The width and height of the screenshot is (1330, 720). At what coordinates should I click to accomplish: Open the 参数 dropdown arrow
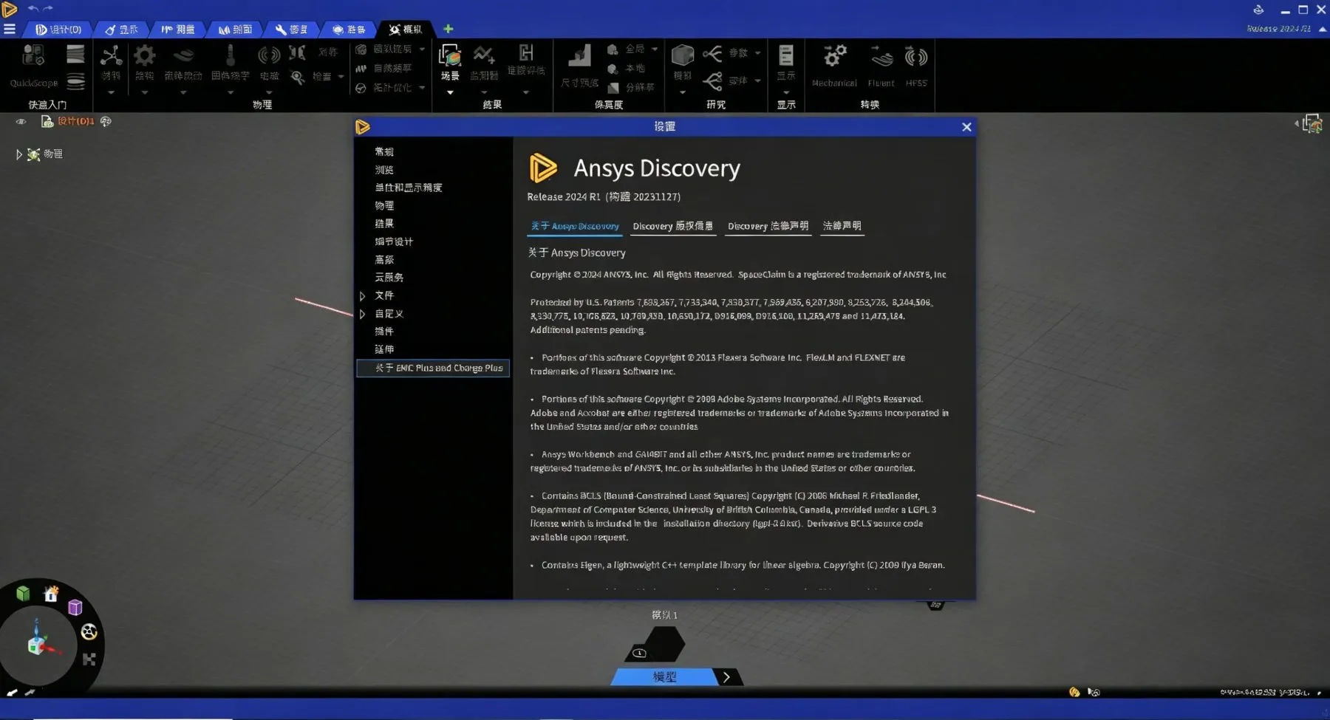pos(757,53)
